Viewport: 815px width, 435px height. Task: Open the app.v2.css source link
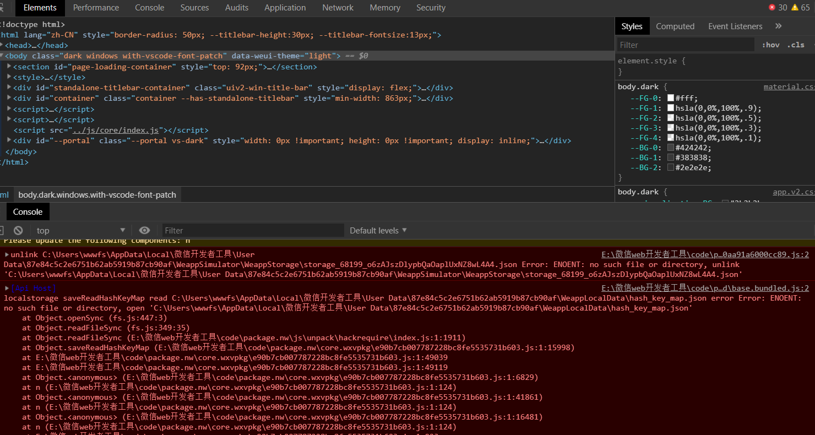tap(794, 192)
